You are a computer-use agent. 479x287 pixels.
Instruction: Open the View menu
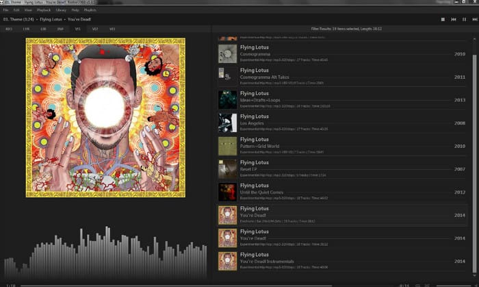[x=28, y=10]
